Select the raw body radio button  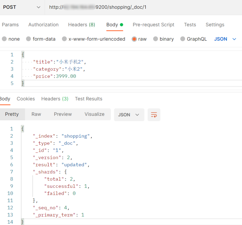(134, 39)
